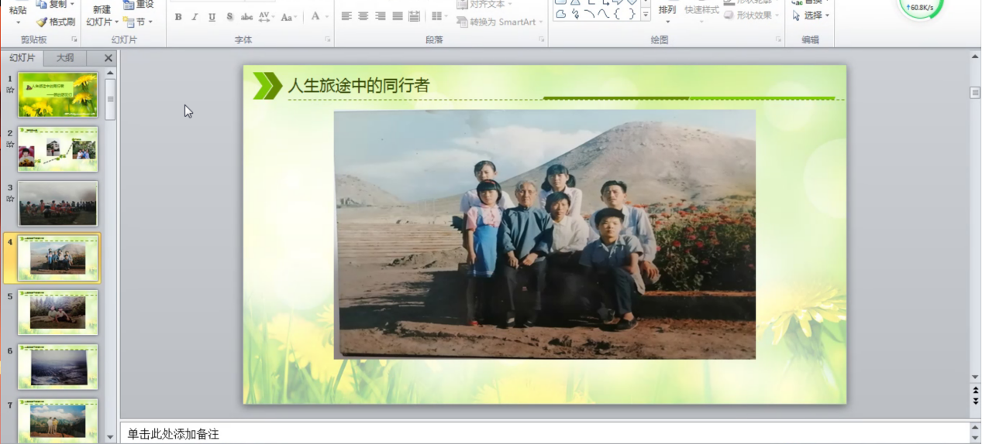Switch to the 大纲 (Outline) tab
This screenshot has width=982, height=444.
pos(65,58)
